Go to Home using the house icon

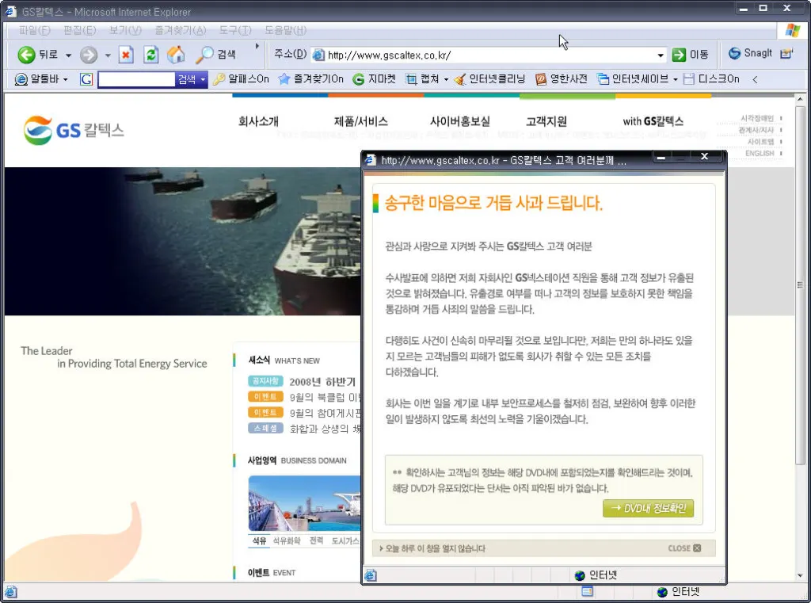click(x=176, y=55)
